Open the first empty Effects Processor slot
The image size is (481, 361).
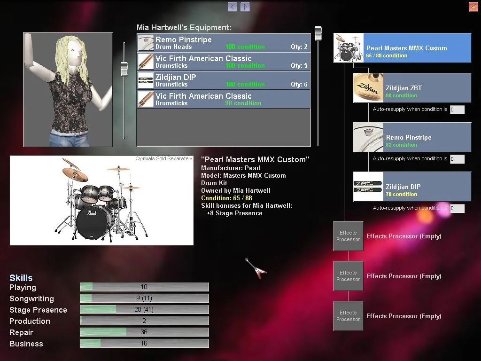coord(348,236)
